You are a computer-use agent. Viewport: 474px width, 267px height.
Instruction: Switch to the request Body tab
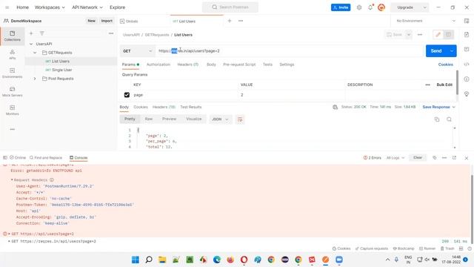point(211,65)
